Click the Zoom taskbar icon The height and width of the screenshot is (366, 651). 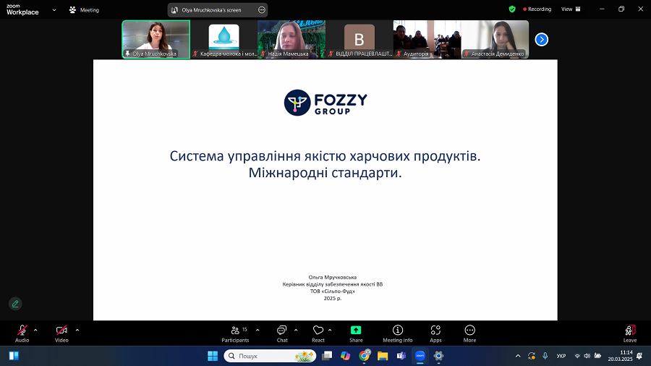point(420,356)
